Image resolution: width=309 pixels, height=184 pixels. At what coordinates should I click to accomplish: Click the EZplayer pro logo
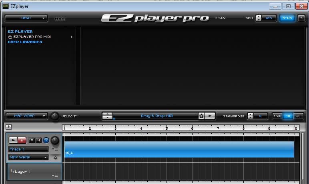click(x=155, y=18)
